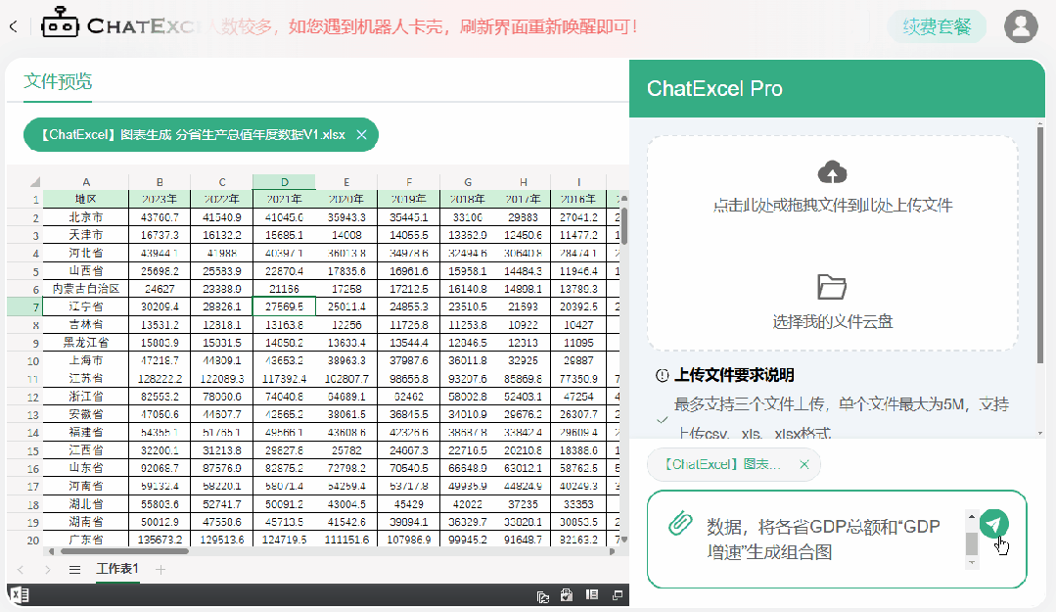Click cell value 128222.2
The image size is (1056, 612).
pos(160,379)
